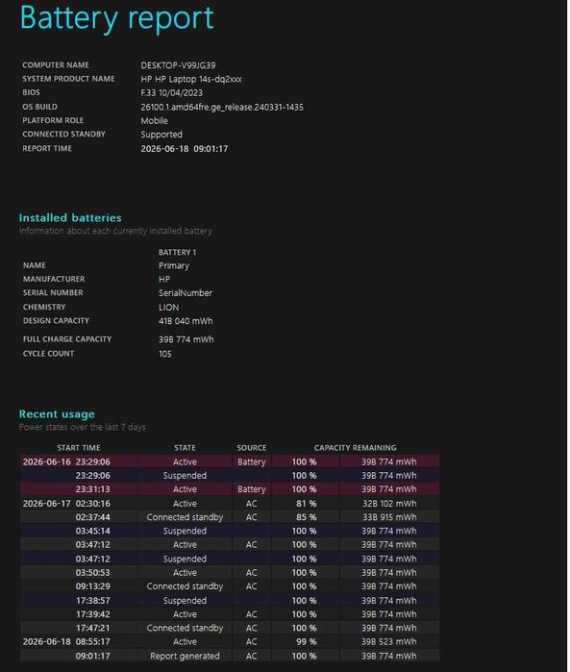Select the 2026-06-16 23:29:06 Active Battery row
This screenshot has height=672, width=570.
pyautogui.click(x=230, y=461)
